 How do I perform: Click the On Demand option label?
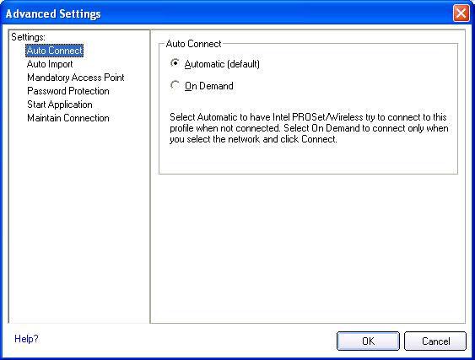[209, 86]
